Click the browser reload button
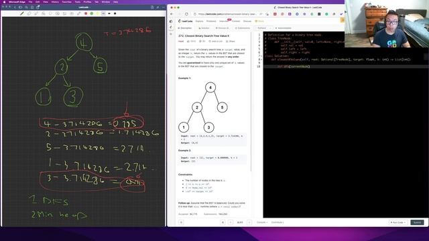The height and width of the screenshot is (241, 429). (186, 14)
